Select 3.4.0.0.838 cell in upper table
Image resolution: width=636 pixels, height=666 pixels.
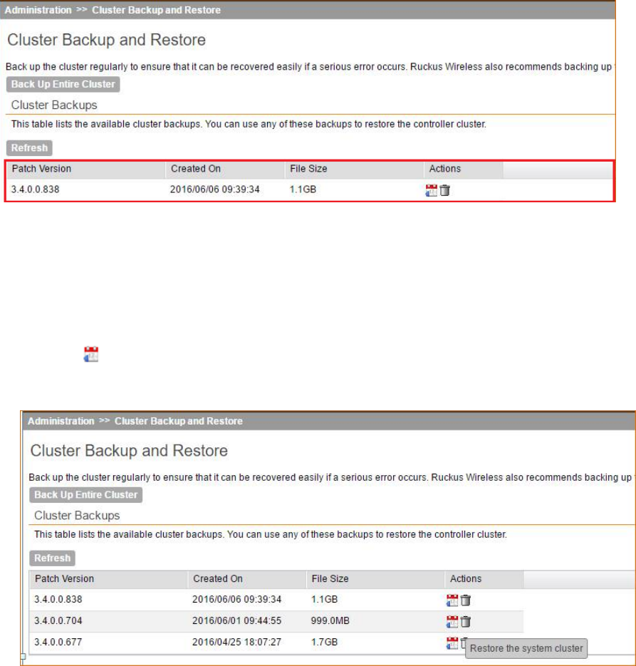[x=35, y=189]
